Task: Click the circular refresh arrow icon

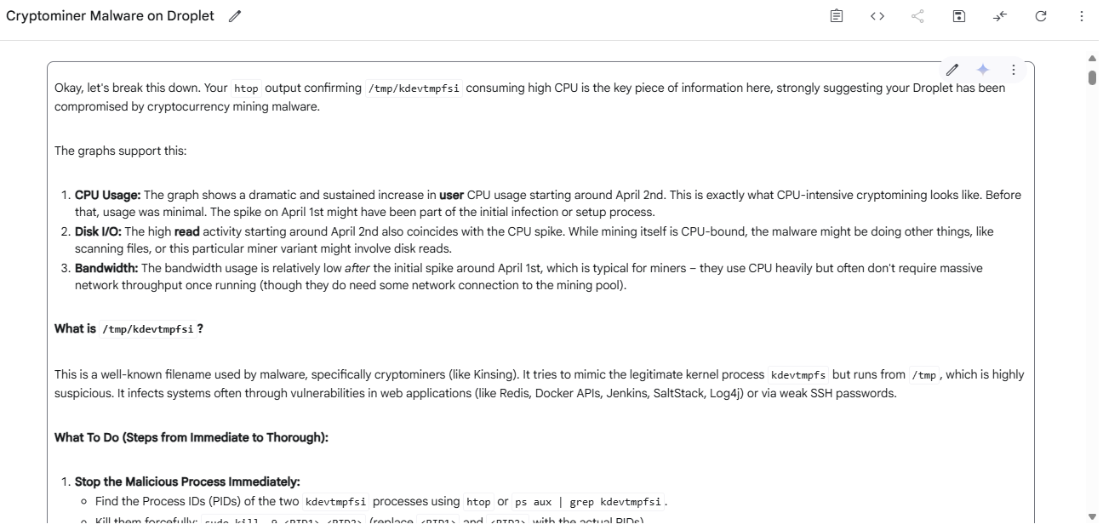Action: point(1041,16)
